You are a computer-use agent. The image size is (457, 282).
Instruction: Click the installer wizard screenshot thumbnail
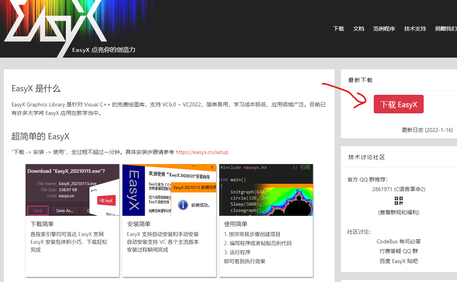pos(169,190)
